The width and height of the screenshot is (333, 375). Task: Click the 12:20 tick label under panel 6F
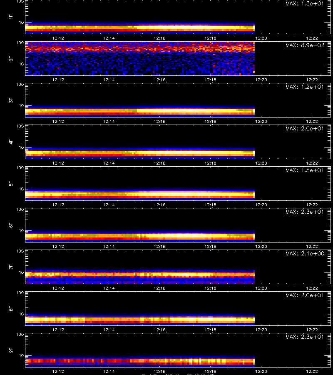point(261,246)
